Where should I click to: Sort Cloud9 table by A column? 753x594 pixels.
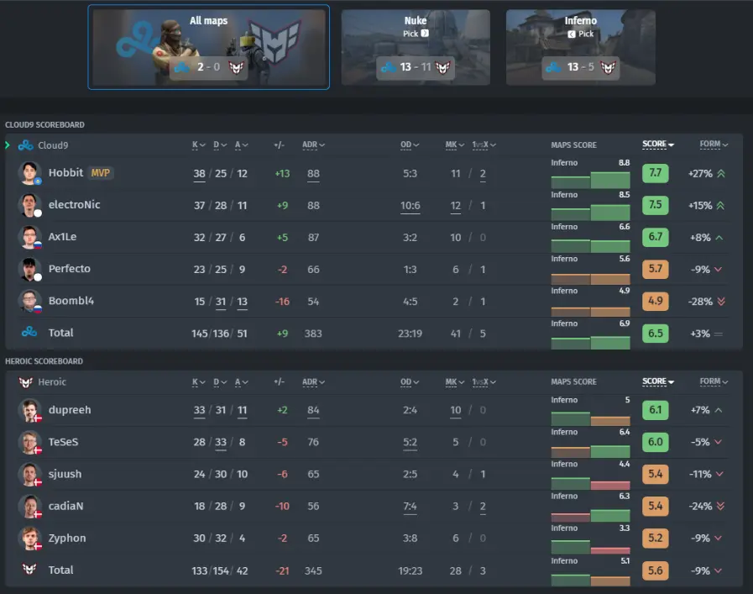point(242,145)
